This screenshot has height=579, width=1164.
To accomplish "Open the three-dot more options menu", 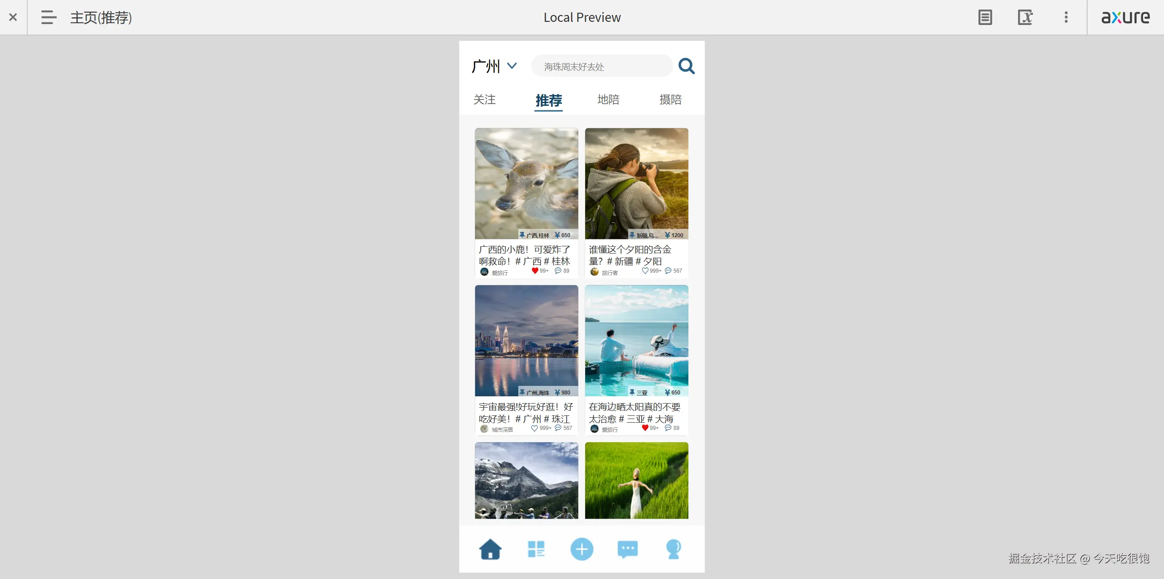I will click(x=1066, y=17).
